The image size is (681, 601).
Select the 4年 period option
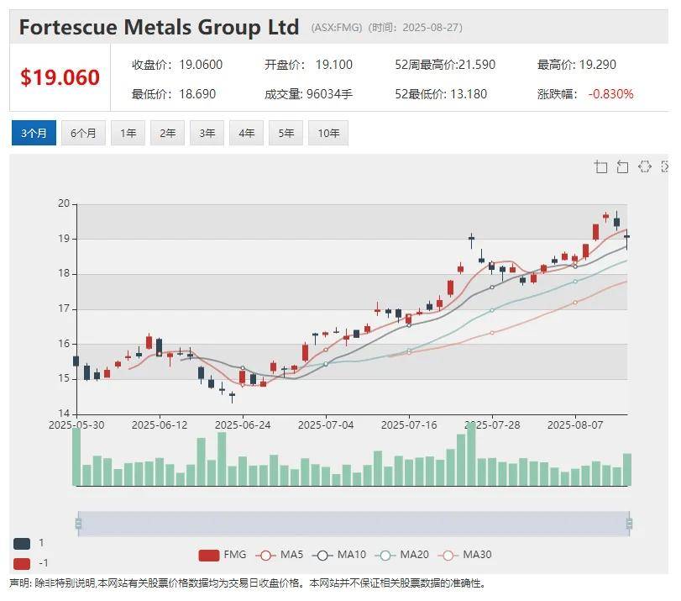(x=247, y=132)
